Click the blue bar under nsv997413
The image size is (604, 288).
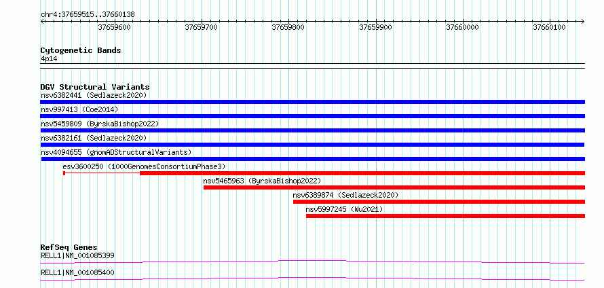coord(312,116)
